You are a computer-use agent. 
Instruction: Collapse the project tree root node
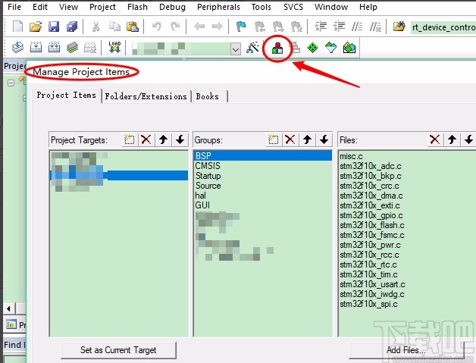(11, 83)
